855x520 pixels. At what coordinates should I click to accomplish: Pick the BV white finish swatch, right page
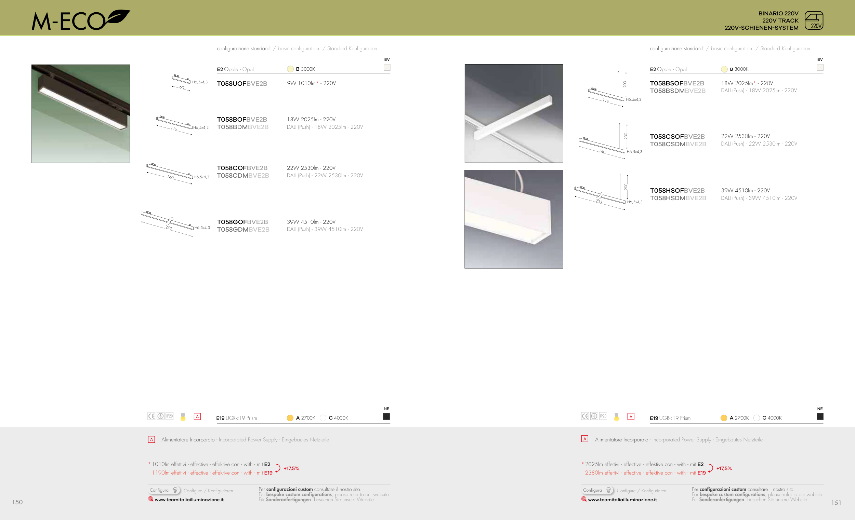(x=820, y=67)
